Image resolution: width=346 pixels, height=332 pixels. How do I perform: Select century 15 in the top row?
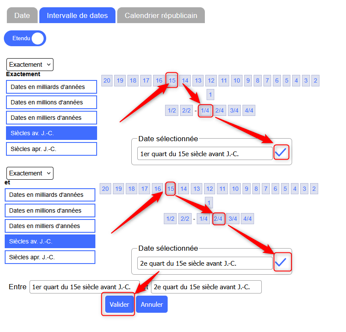pyautogui.click(x=172, y=80)
